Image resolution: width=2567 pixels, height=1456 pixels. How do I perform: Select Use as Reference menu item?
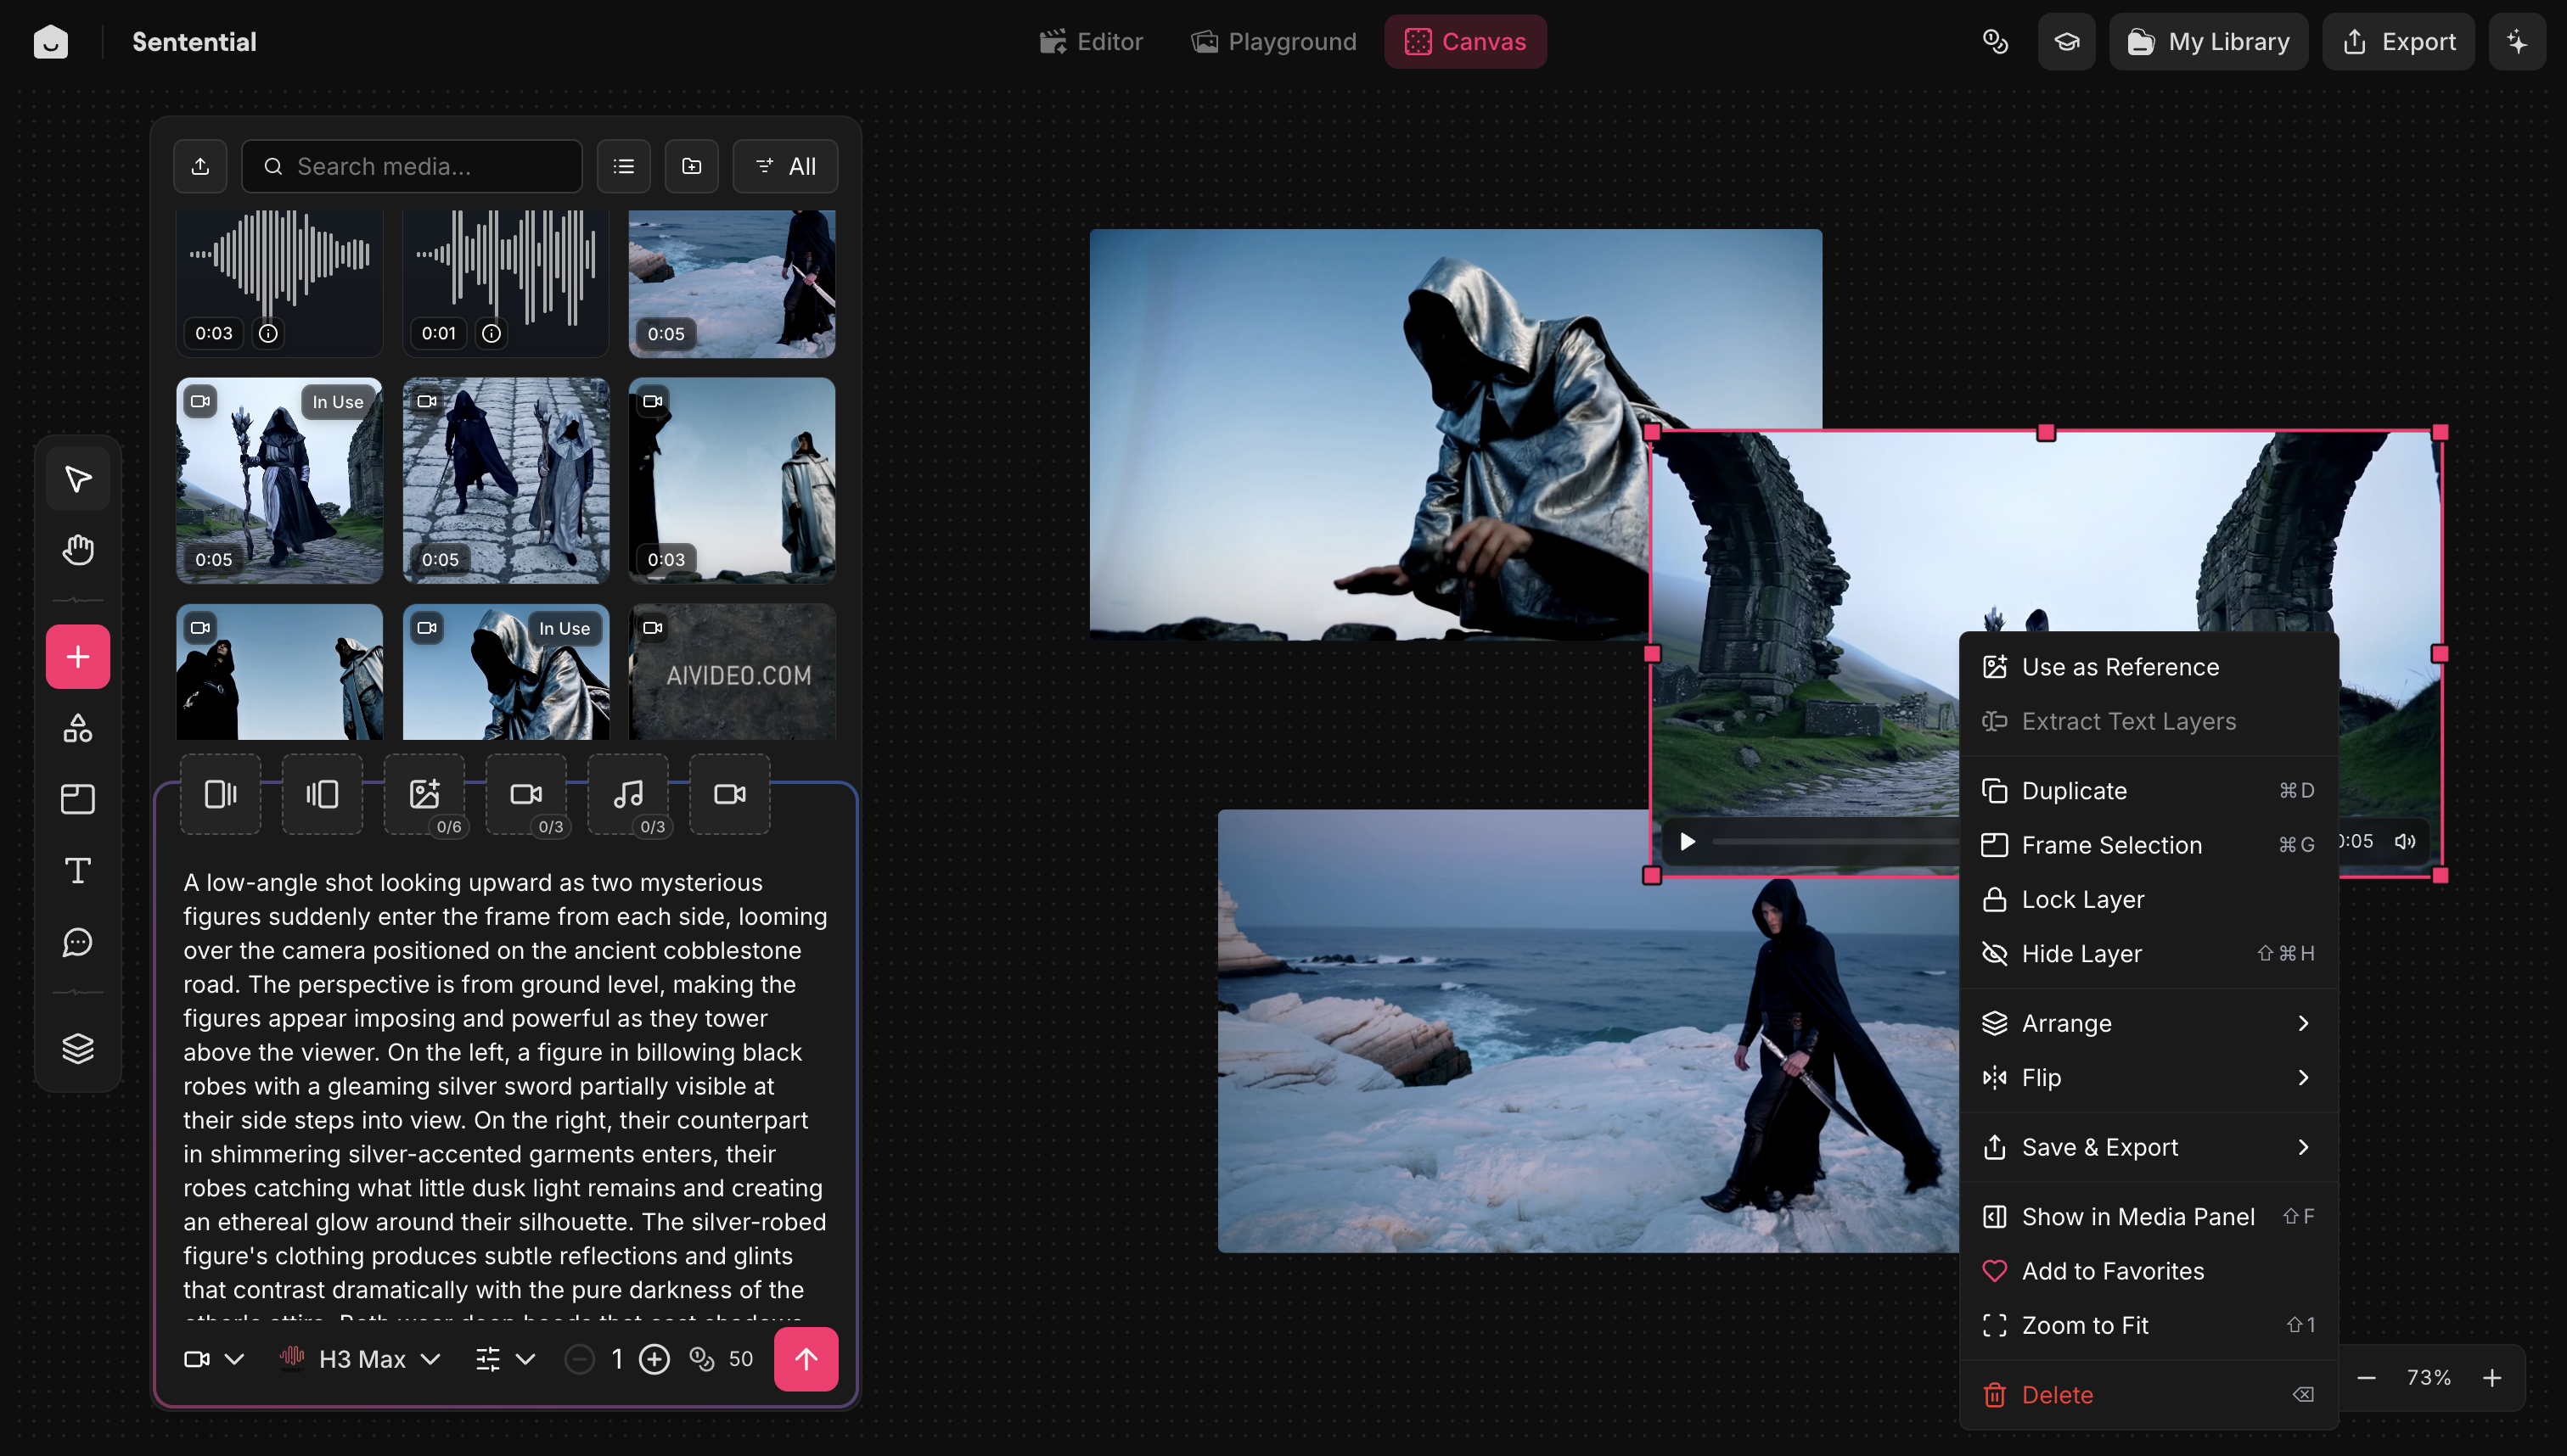tap(2148, 666)
